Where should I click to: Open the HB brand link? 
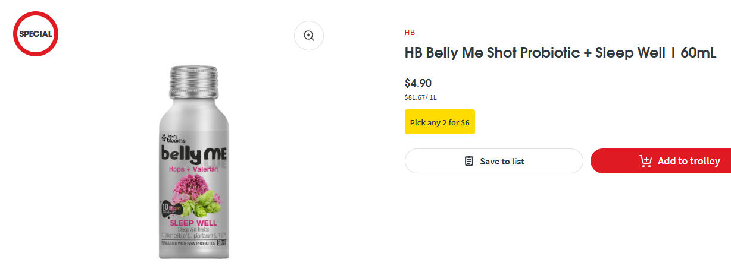tap(410, 33)
